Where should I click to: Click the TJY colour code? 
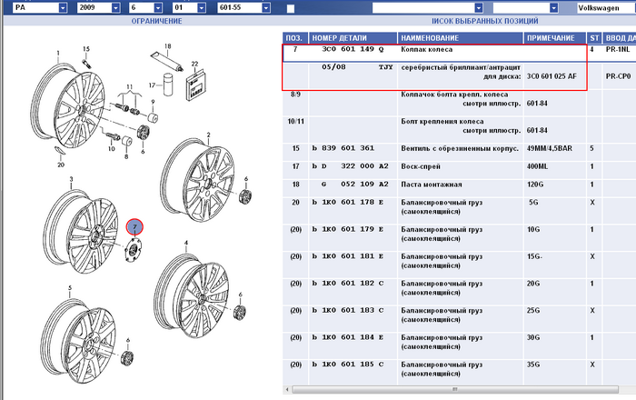tap(386, 67)
